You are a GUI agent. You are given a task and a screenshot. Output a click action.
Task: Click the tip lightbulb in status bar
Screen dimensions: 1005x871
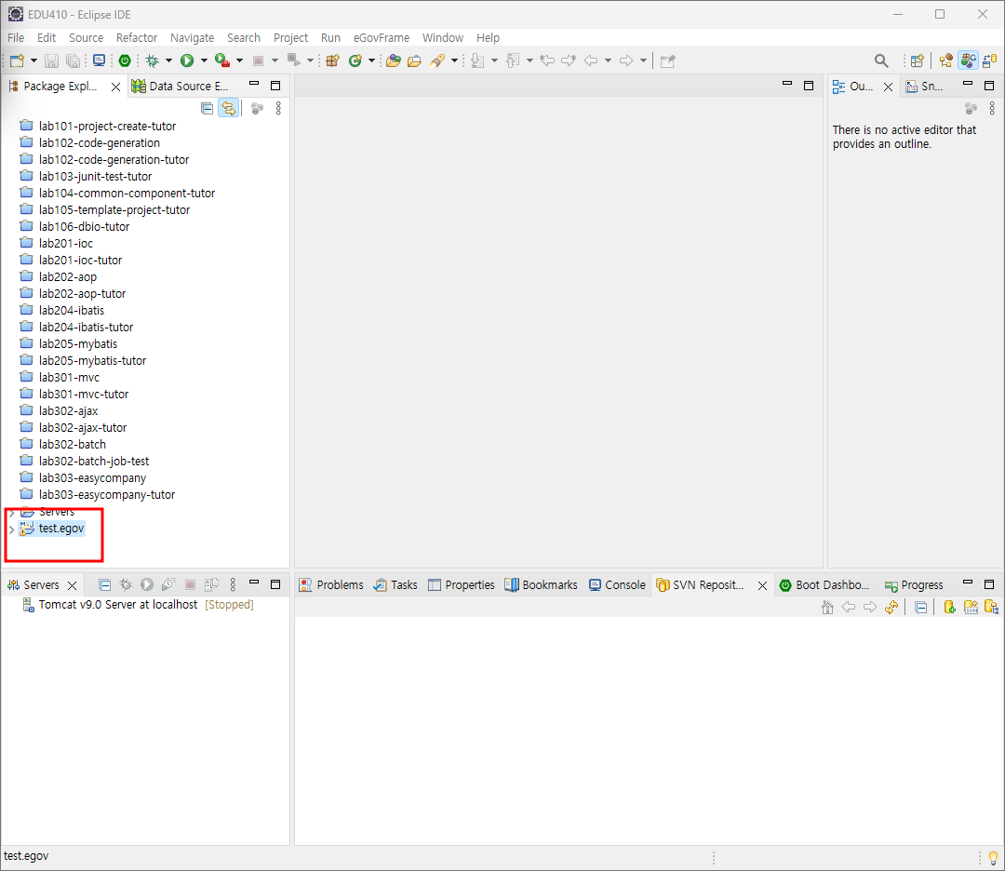point(993,857)
